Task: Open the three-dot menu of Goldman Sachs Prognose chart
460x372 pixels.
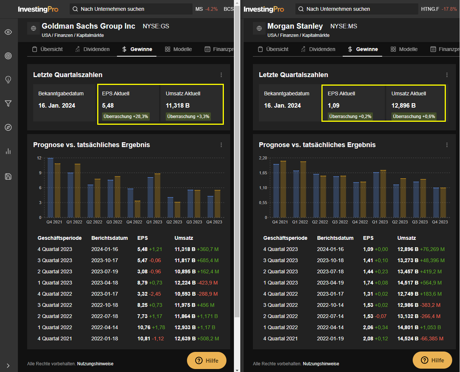Action: [x=221, y=145]
